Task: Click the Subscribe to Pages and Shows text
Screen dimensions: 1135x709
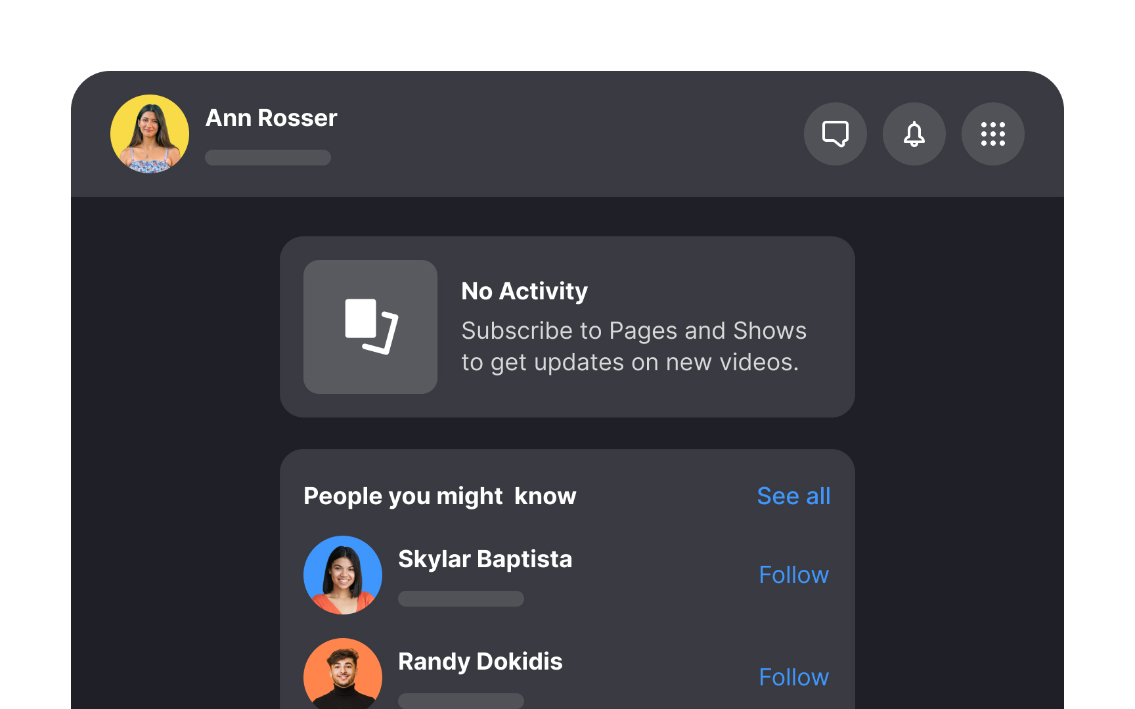Action: tap(634, 346)
